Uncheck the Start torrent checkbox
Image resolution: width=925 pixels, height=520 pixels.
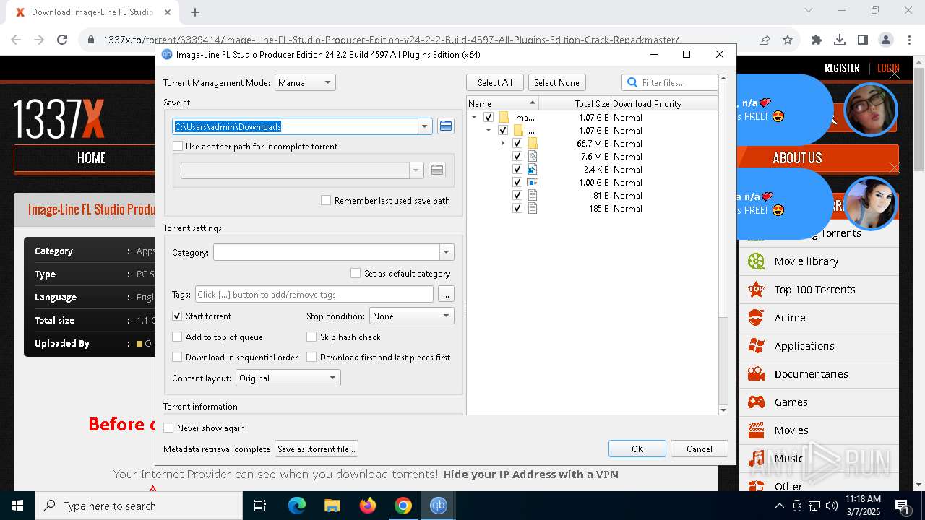[x=177, y=316]
